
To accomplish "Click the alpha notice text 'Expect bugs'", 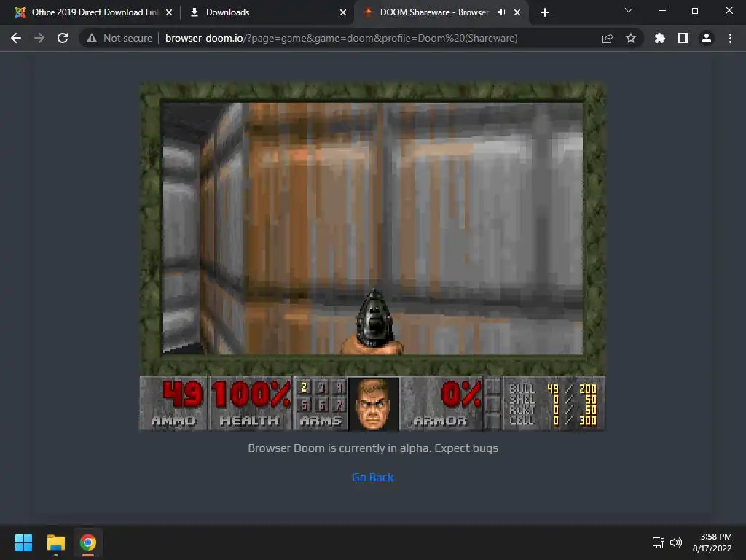I will [x=466, y=448].
